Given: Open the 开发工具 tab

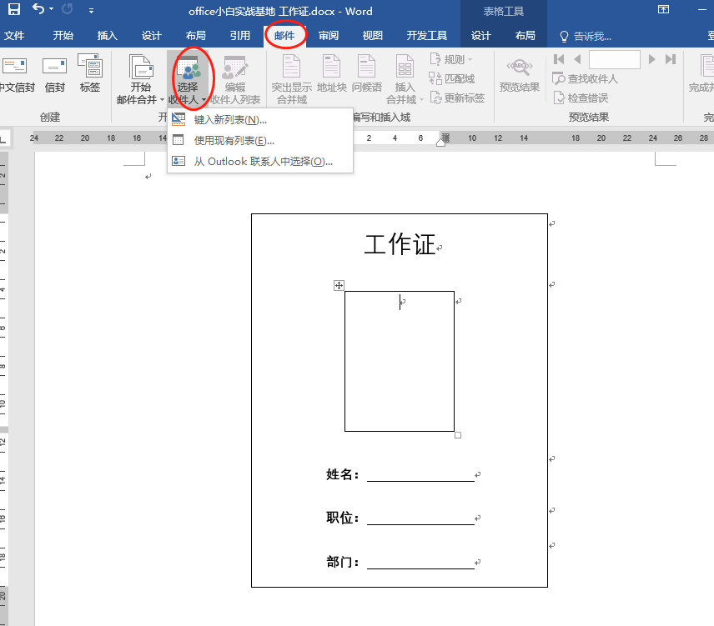Looking at the screenshot, I should click(x=427, y=36).
